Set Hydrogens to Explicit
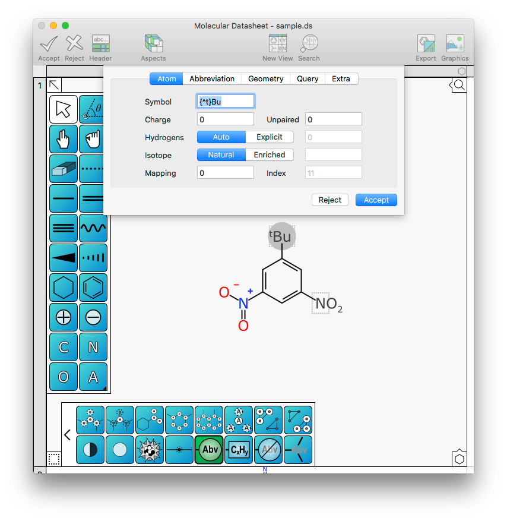The image size is (507, 521). pos(270,137)
